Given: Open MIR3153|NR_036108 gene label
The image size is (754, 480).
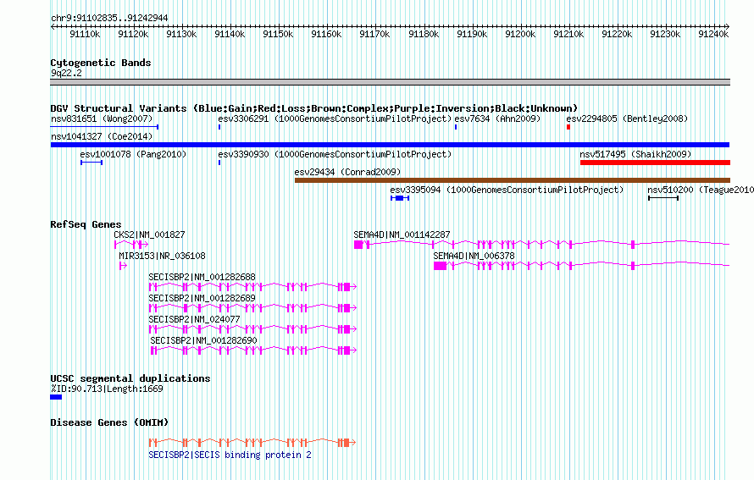Looking at the screenshot, I should (x=162, y=256).
